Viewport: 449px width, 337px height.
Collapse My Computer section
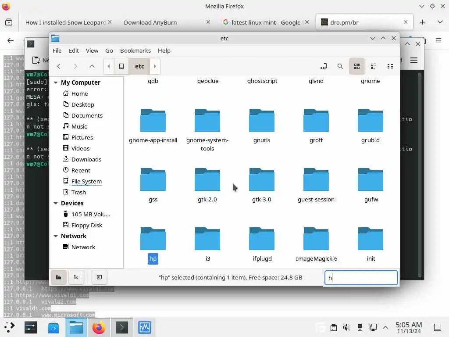56,82
